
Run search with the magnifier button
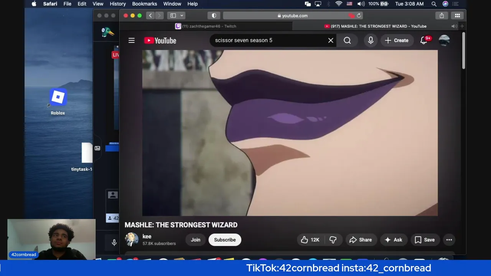point(347,40)
